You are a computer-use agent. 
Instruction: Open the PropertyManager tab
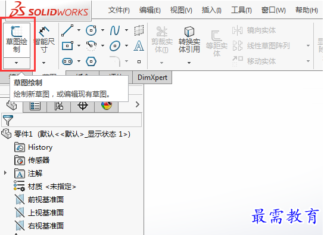coord(35,106)
